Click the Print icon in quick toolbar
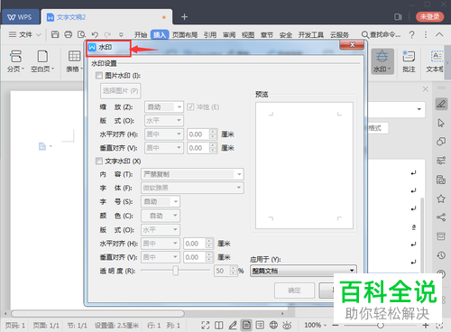The height and width of the screenshot is (332, 451). [x=69, y=34]
